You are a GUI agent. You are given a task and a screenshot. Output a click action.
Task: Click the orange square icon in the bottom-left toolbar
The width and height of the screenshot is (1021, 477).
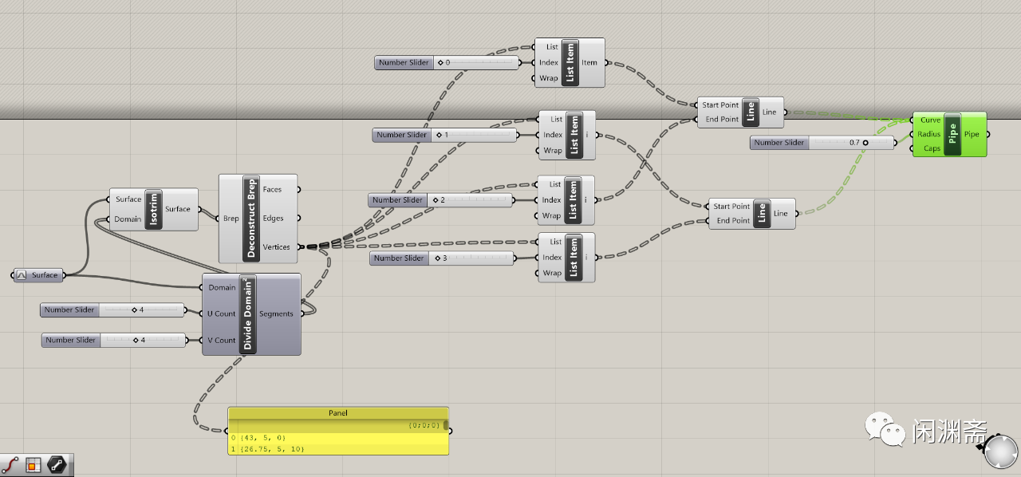34,464
